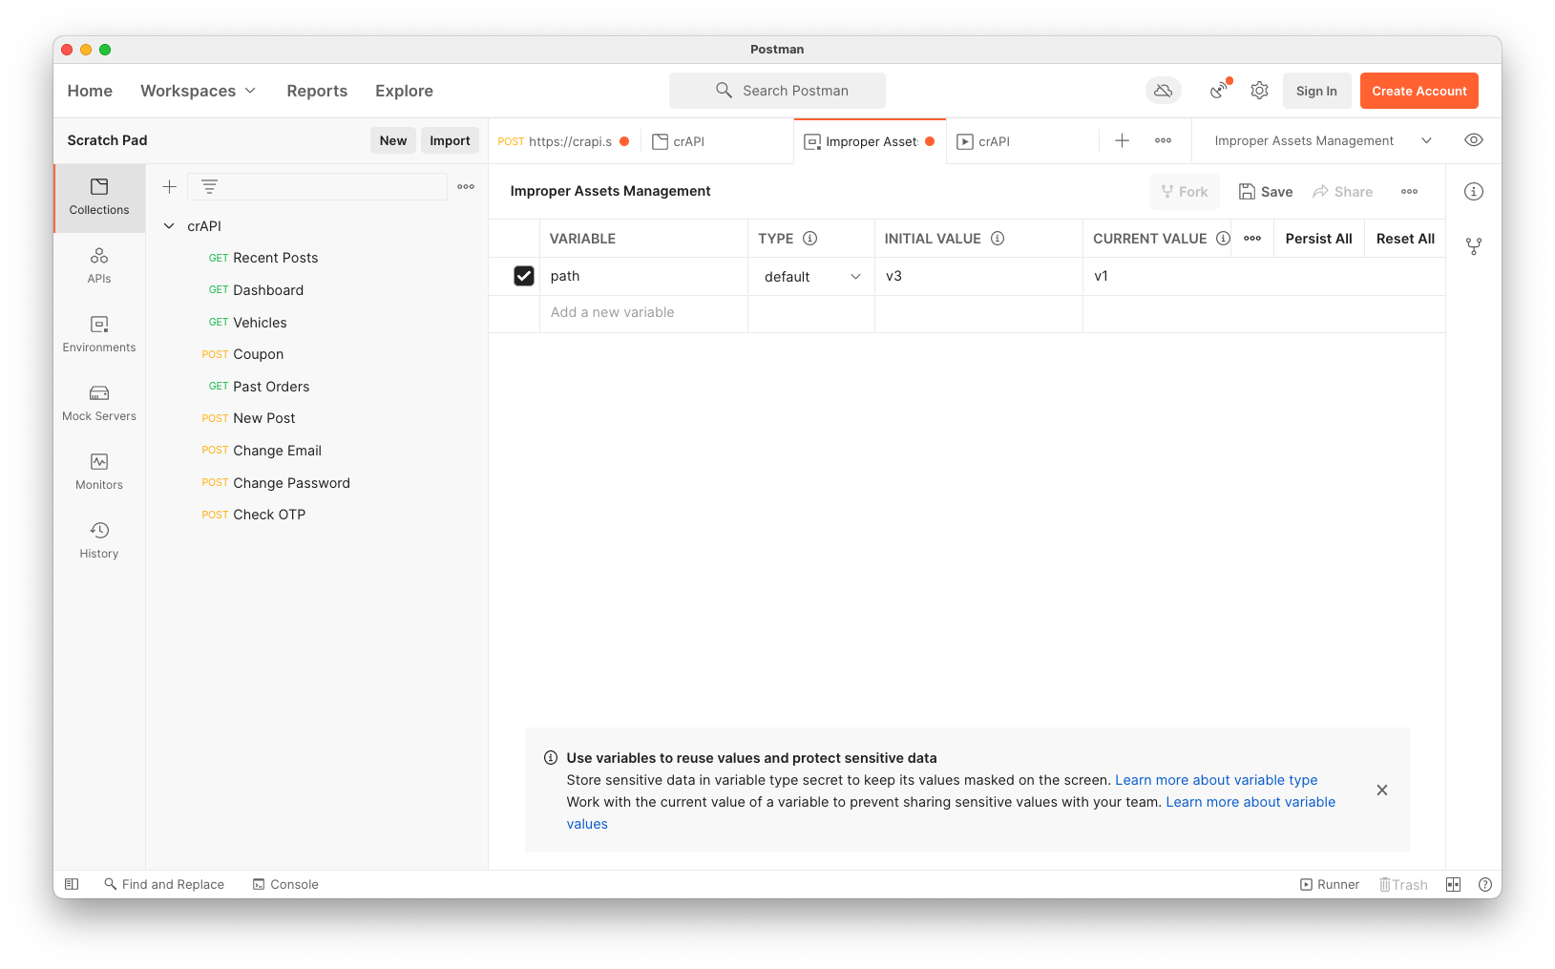The width and height of the screenshot is (1555, 969).
Task: Dismiss the variables info banner
Action: pos(1382,790)
